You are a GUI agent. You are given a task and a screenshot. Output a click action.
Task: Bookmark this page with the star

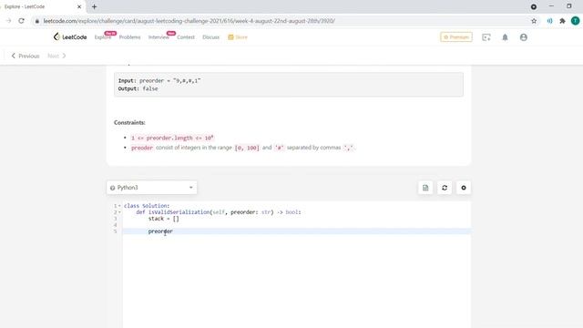tap(534, 21)
